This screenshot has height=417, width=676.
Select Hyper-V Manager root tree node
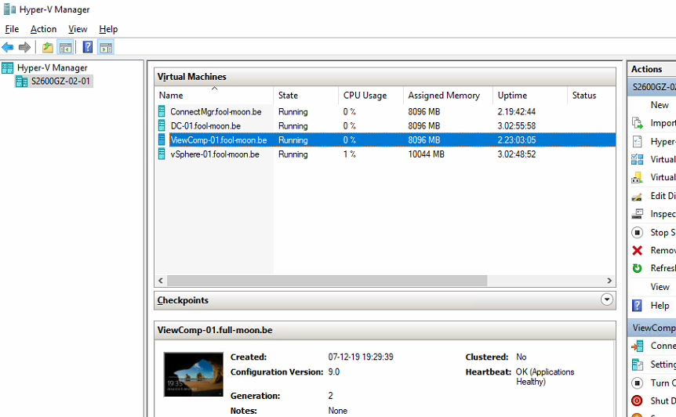click(53, 67)
